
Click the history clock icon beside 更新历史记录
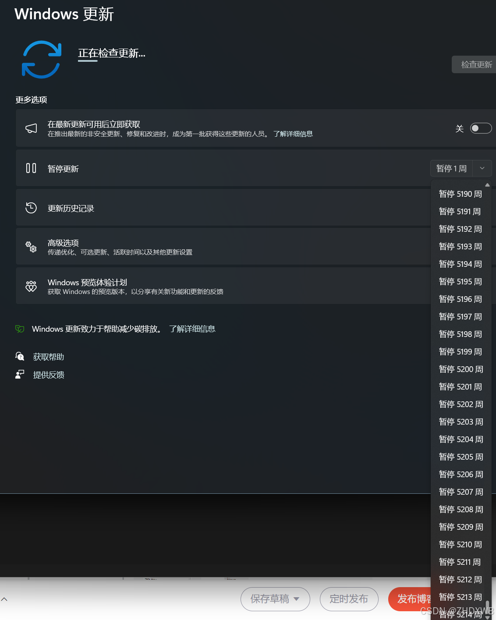coord(31,208)
